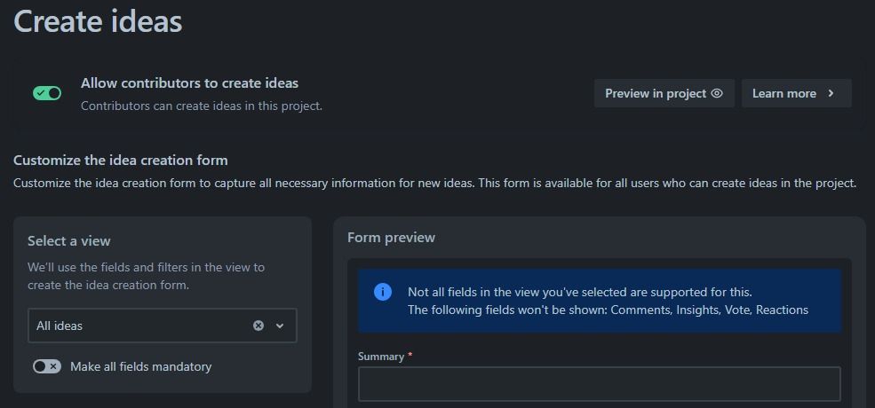Click the Form preview heading
The width and height of the screenshot is (875, 408).
tap(391, 238)
